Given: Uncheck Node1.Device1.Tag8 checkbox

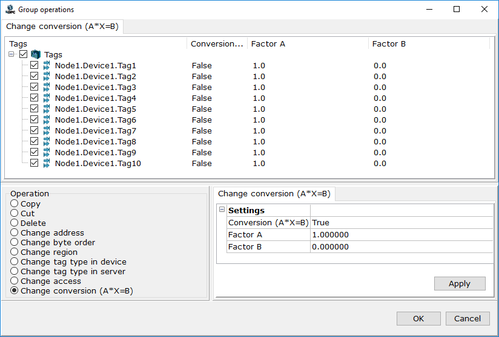Looking at the screenshot, I should coord(35,141).
